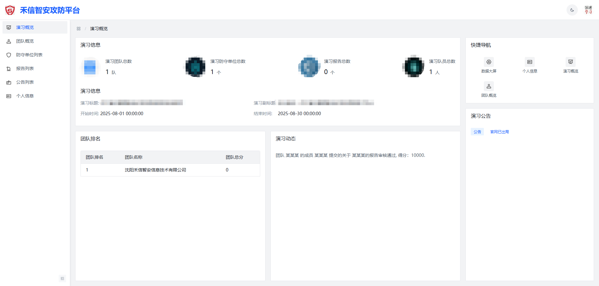Select the 防守单位列表 shield icon
The width and height of the screenshot is (599, 286).
pos(9,55)
